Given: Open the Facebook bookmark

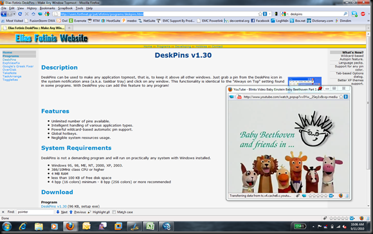Looking at the screenshot, I should tap(260, 21).
